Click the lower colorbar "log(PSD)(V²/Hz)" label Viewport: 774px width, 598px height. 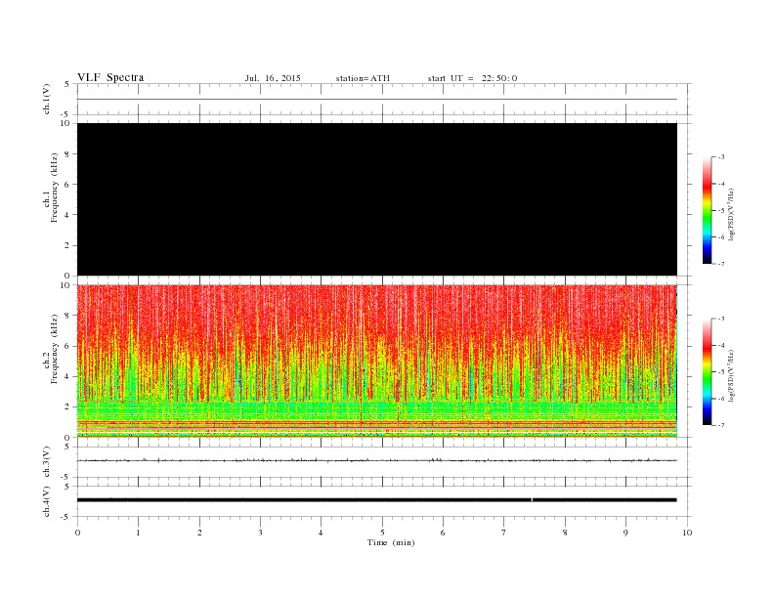[732, 375]
